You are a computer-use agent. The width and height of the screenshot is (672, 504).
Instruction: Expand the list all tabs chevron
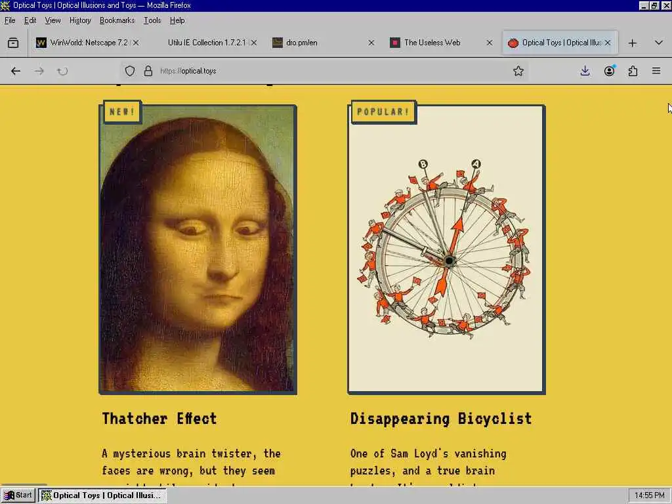[659, 43]
